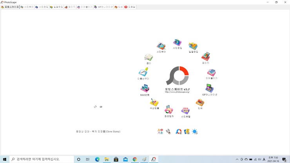
Task: Open 이어붙이기 combine icon in circle
Action: pos(212,74)
